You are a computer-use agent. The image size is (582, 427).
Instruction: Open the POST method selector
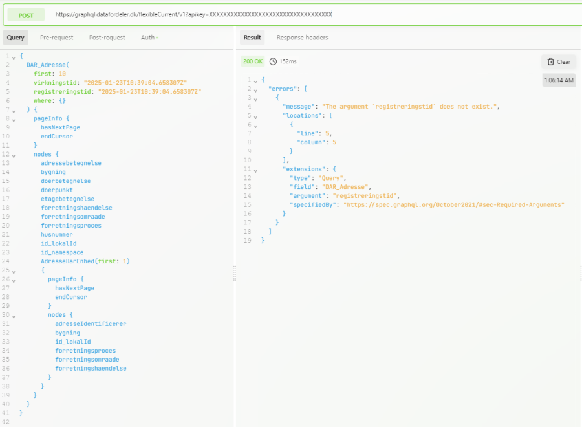point(26,15)
